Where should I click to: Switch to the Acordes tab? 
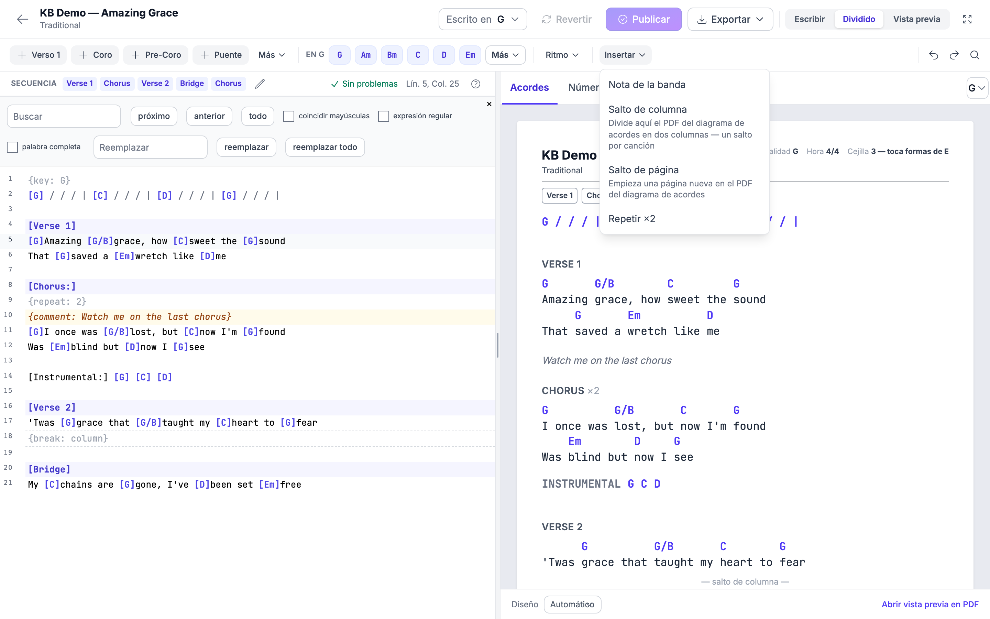coord(529,87)
